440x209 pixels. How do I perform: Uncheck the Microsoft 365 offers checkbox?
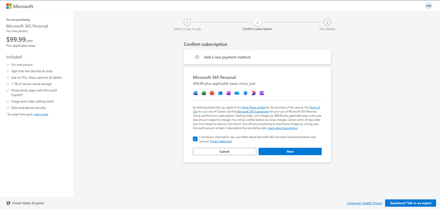point(196,139)
